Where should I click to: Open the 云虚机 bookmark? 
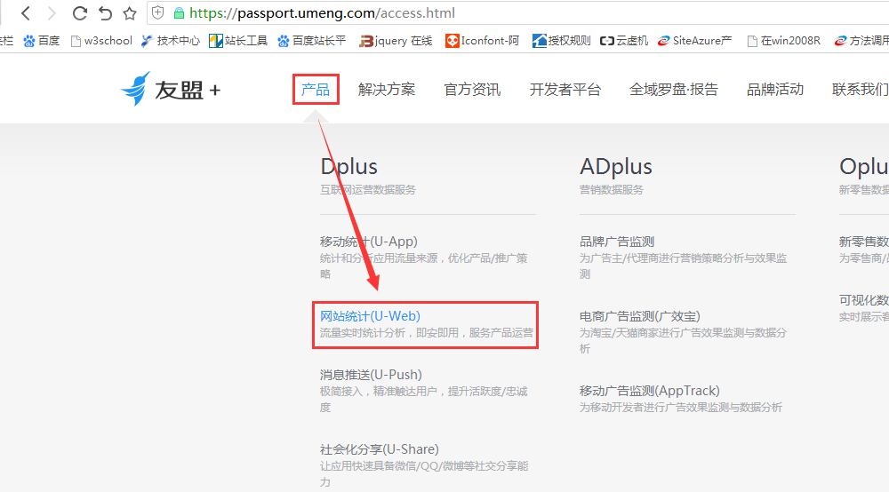coord(624,41)
